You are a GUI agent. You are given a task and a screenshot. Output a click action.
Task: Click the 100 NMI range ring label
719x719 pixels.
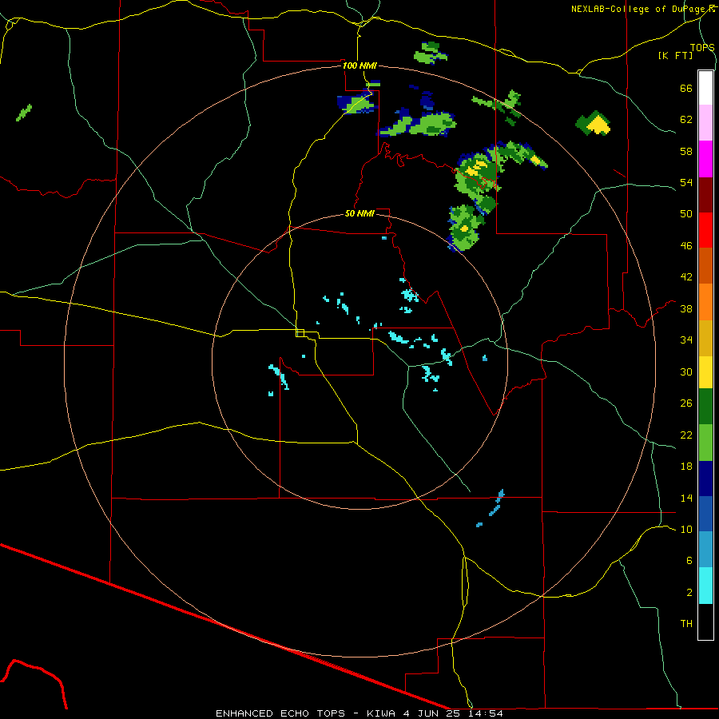click(x=359, y=66)
